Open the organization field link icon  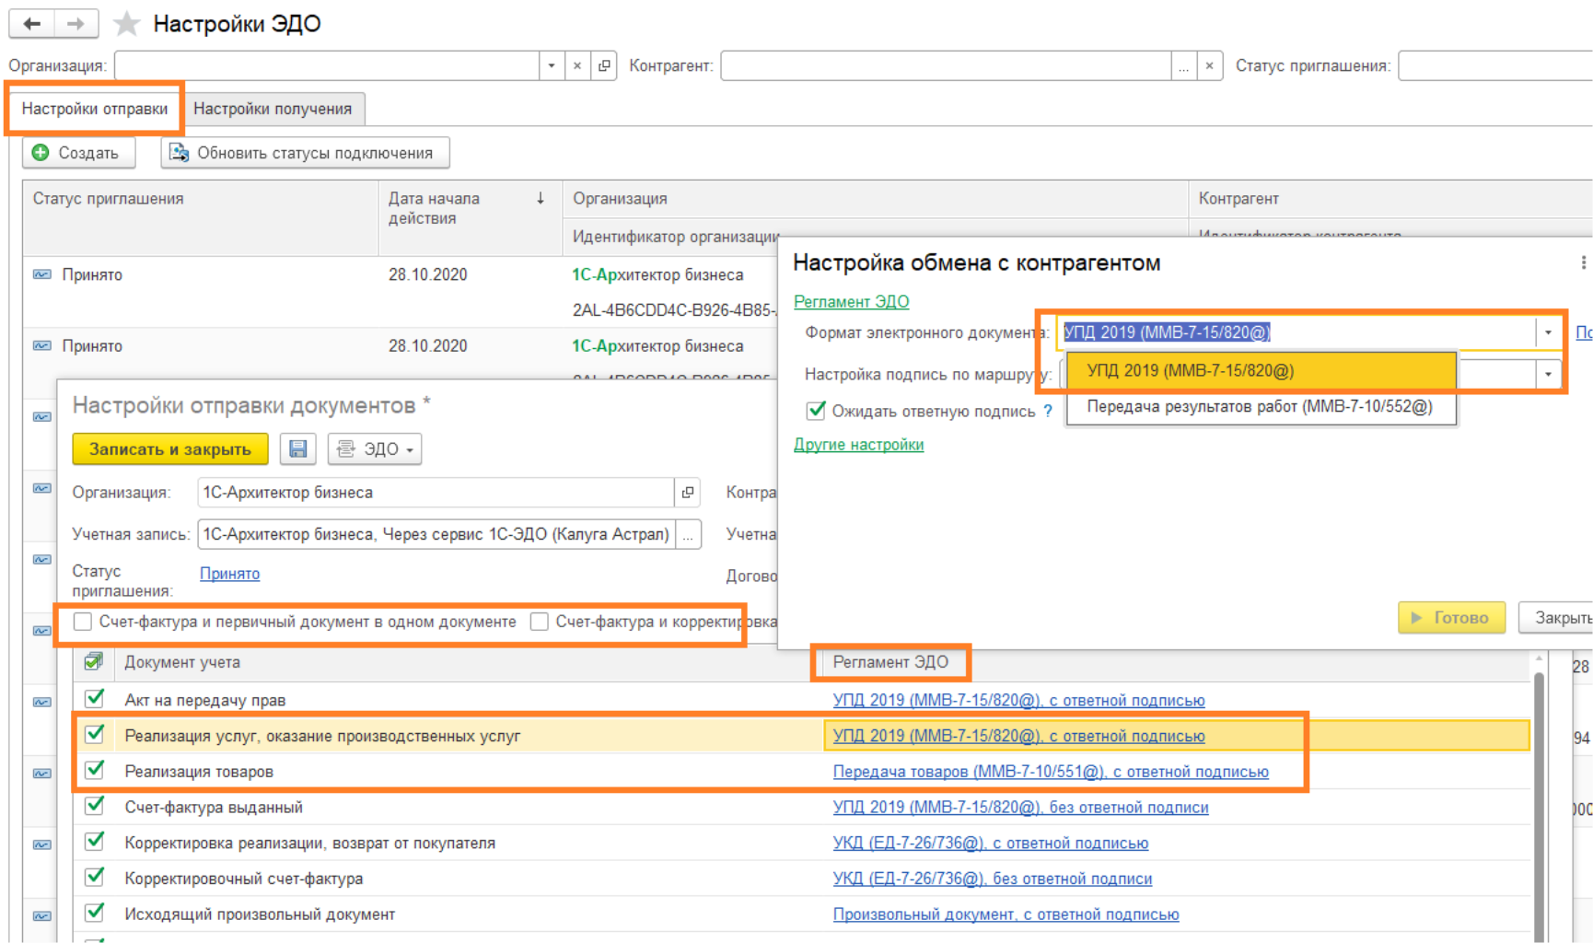pyautogui.click(x=687, y=493)
